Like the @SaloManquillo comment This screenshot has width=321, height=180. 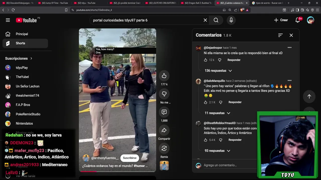(206, 102)
